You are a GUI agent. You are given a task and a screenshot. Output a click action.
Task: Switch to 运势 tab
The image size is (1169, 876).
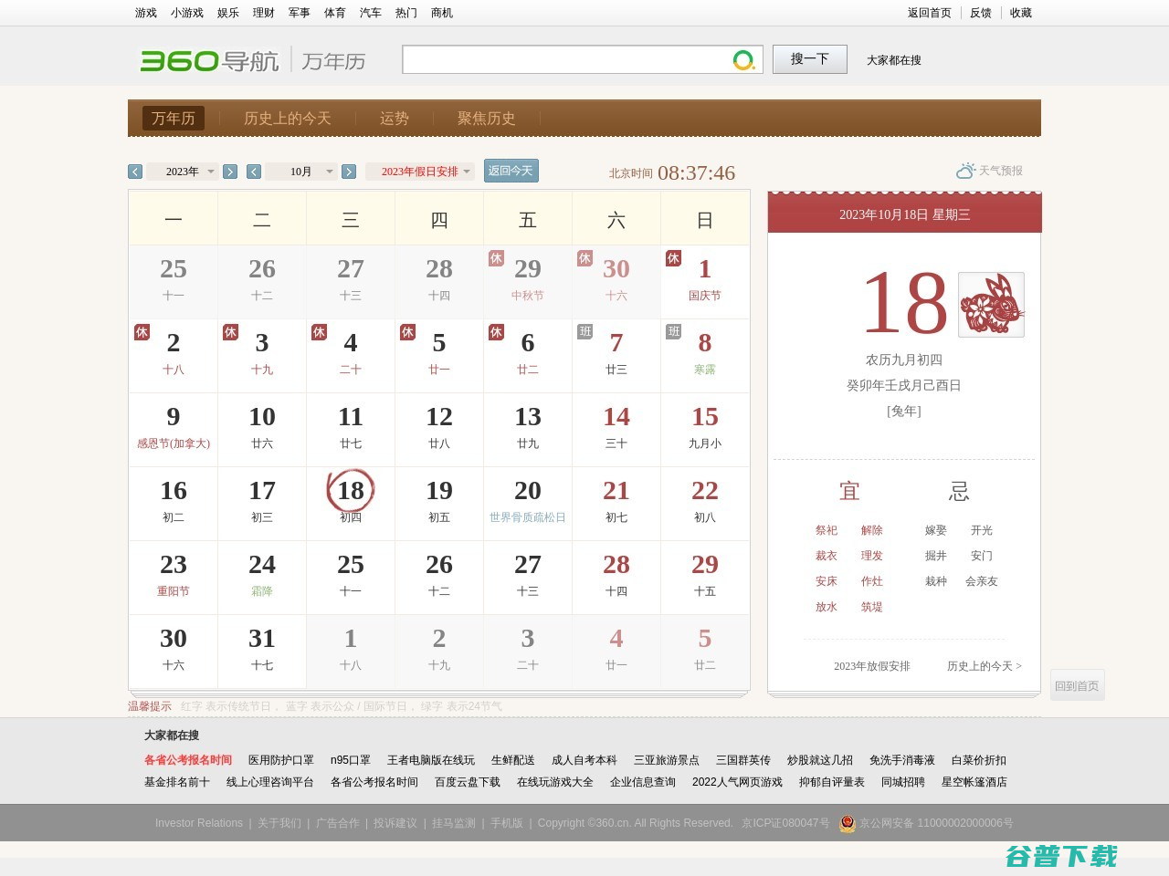[x=395, y=119]
